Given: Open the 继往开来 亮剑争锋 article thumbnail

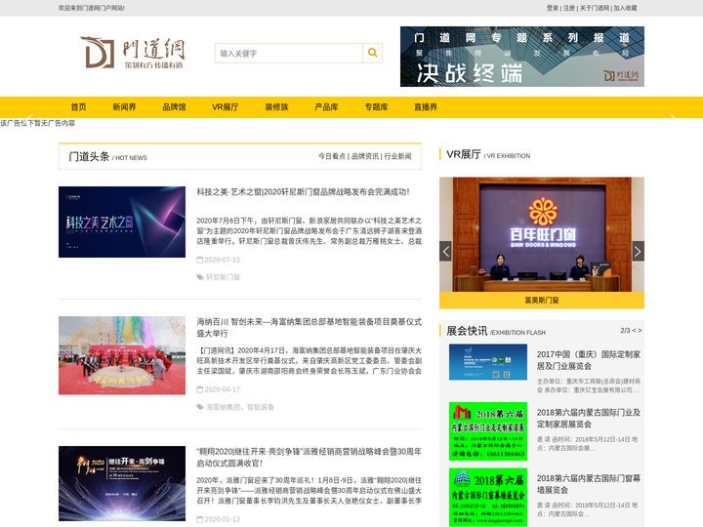Looking at the screenshot, I should (x=122, y=483).
